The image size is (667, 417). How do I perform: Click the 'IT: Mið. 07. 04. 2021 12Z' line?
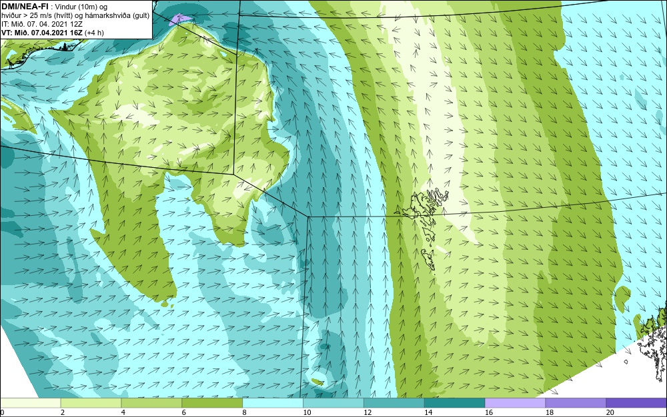41,24
